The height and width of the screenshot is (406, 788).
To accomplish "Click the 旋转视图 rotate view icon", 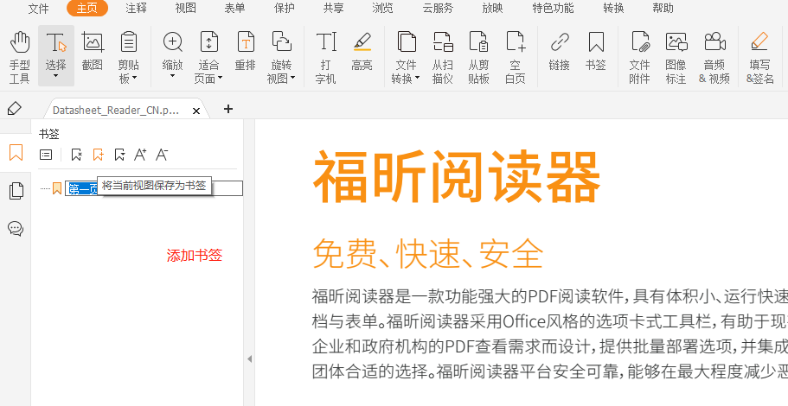I will [281, 42].
